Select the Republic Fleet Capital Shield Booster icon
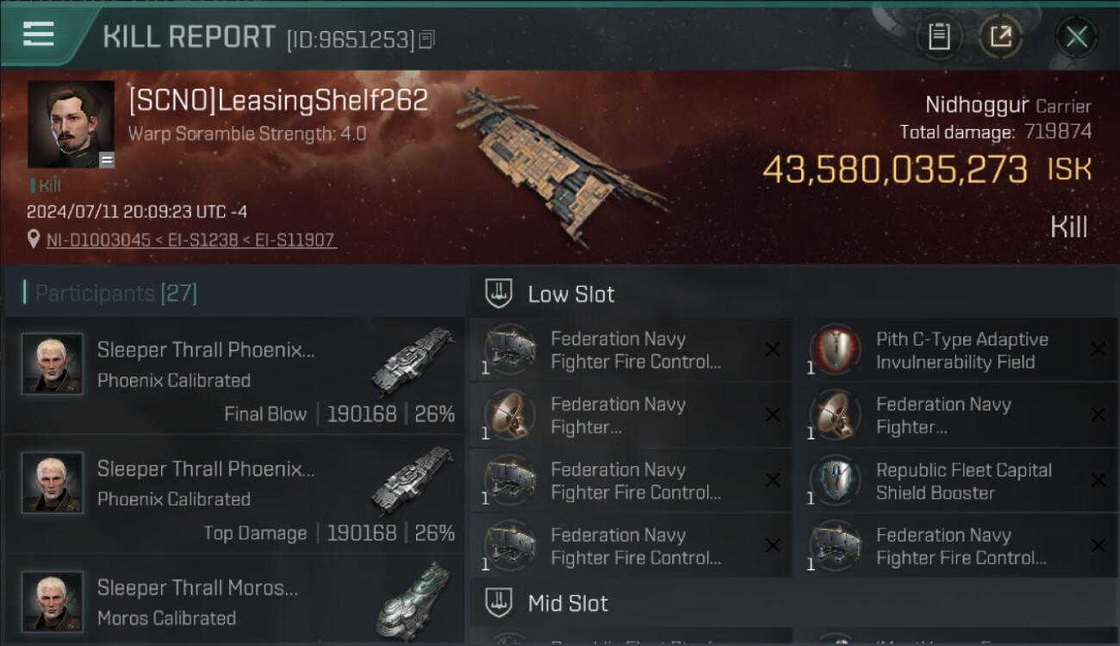1120x646 pixels. click(835, 481)
